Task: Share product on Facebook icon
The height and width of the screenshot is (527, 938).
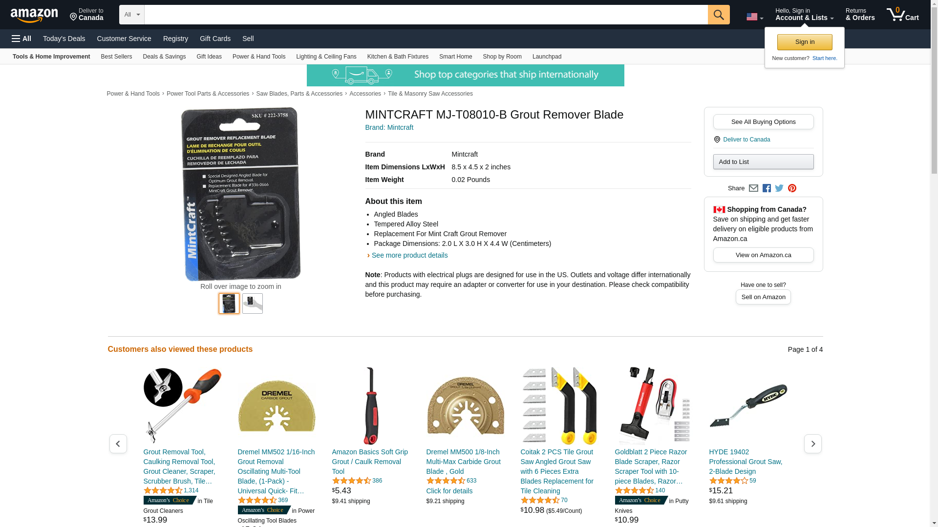Action: [x=767, y=188]
